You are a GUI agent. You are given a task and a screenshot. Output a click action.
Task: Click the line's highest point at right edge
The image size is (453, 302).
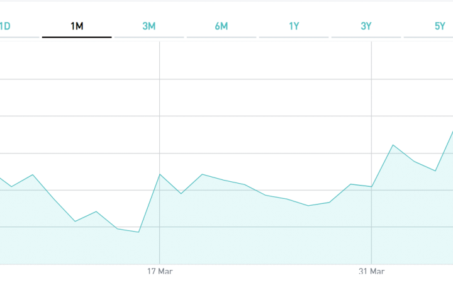pyautogui.click(x=452, y=132)
